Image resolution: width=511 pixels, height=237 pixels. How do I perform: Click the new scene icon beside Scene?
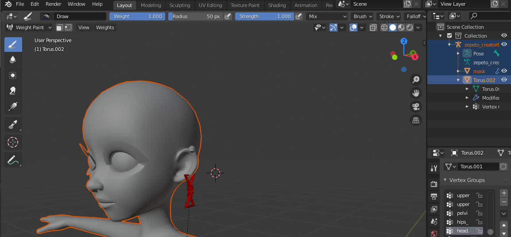point(407,4)
